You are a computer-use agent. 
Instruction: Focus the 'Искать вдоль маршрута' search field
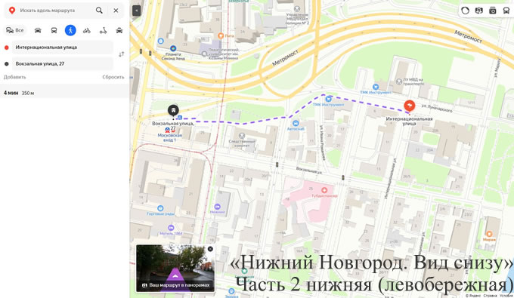coord(48,11)
